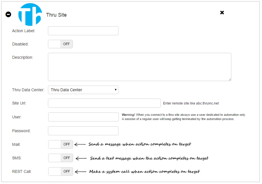Select the Site Url input box
262x184 pixels.
(104, 103)
